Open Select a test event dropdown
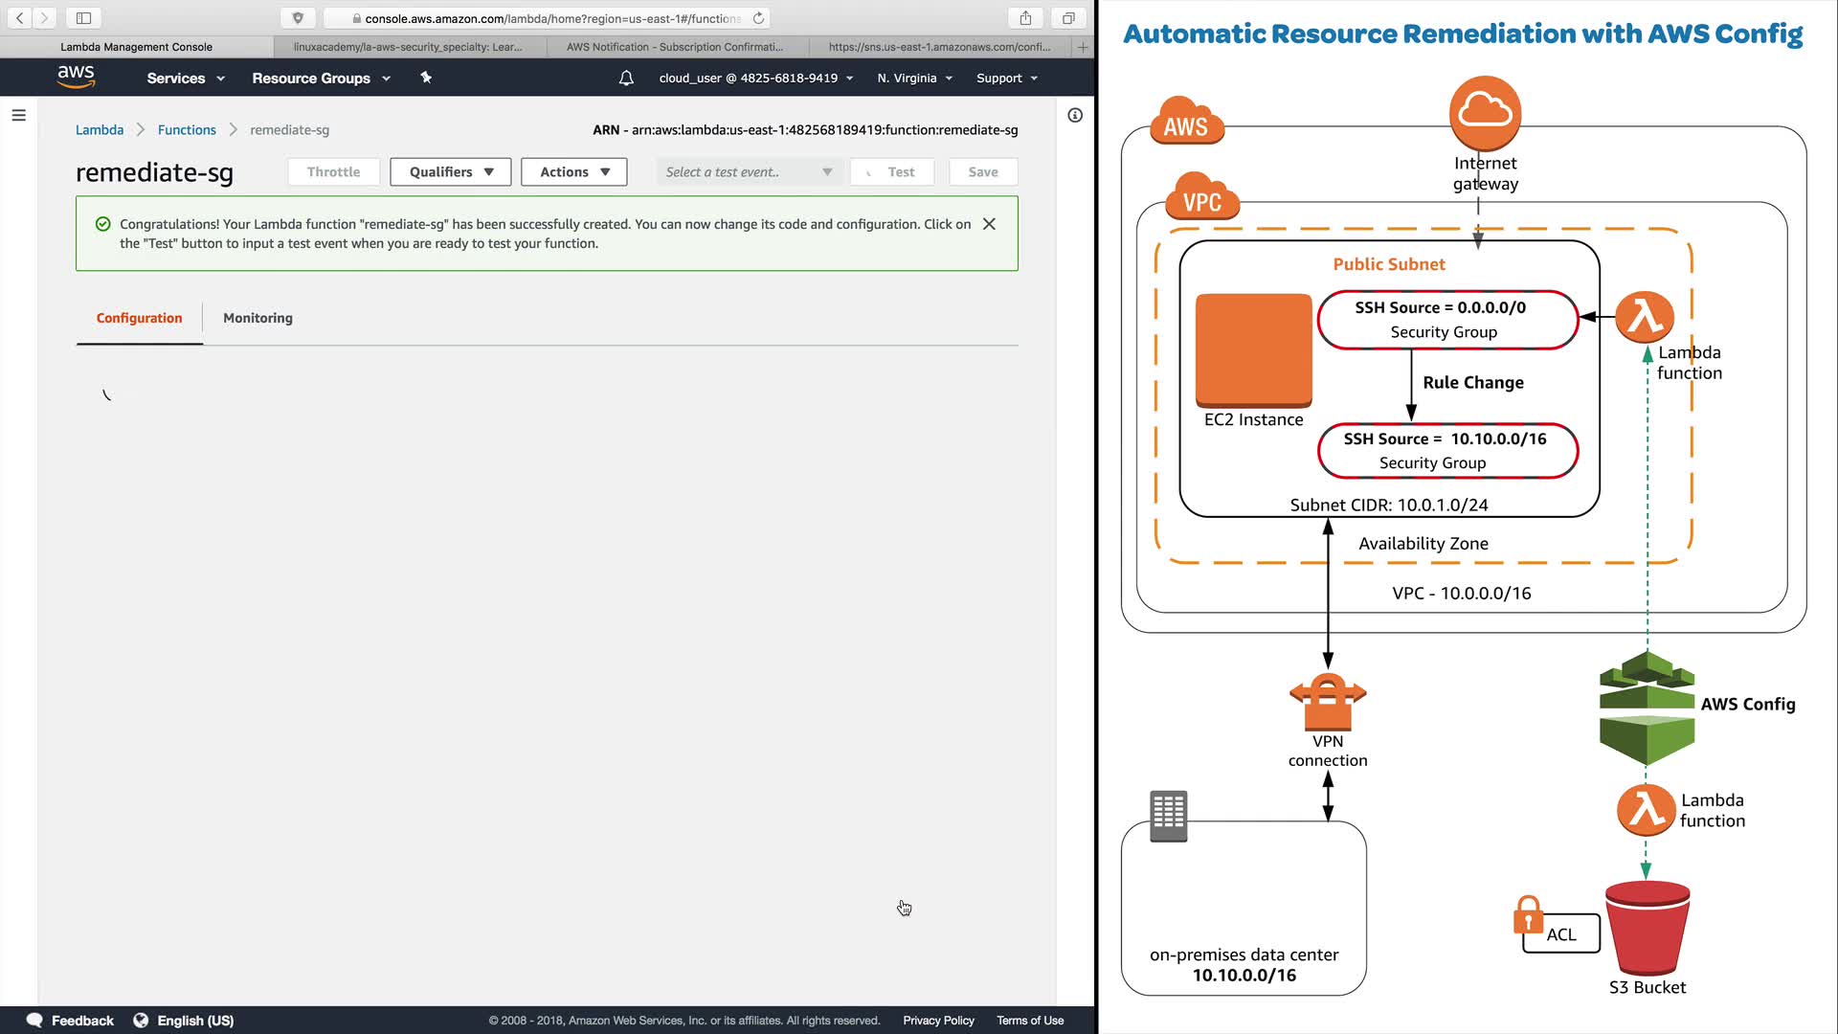 (749, 172)
